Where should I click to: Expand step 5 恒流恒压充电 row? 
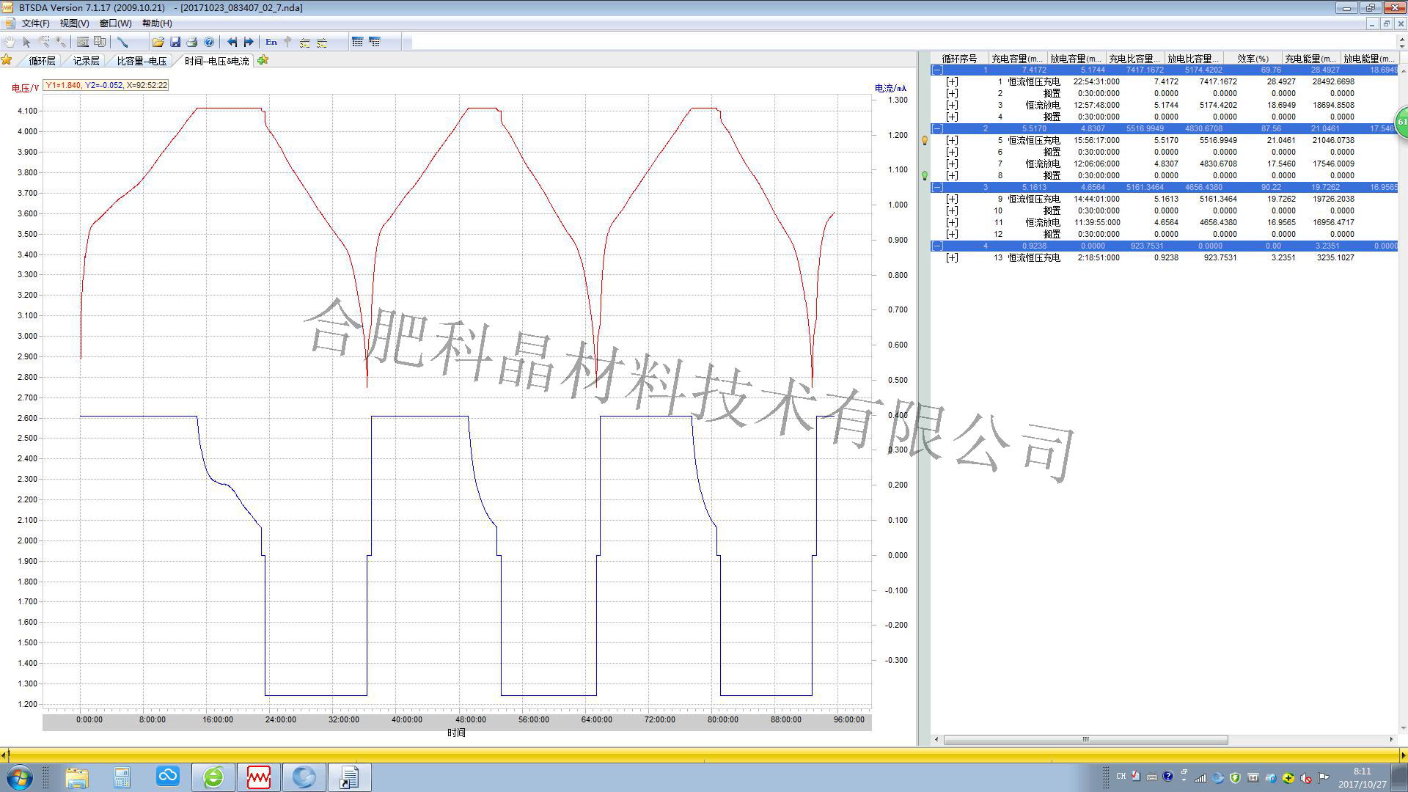[952, 140]
